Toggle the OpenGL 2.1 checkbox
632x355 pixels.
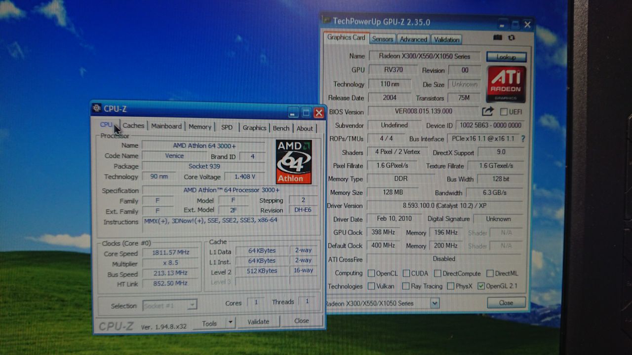481,286
